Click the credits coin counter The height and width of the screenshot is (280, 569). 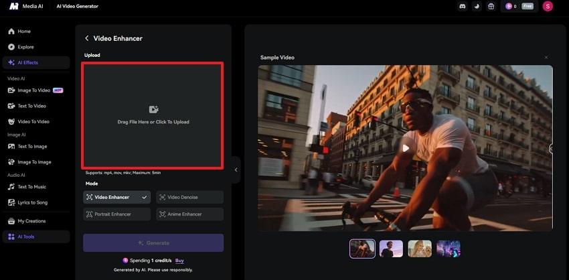pyautogui.click(x=511, y=6)
